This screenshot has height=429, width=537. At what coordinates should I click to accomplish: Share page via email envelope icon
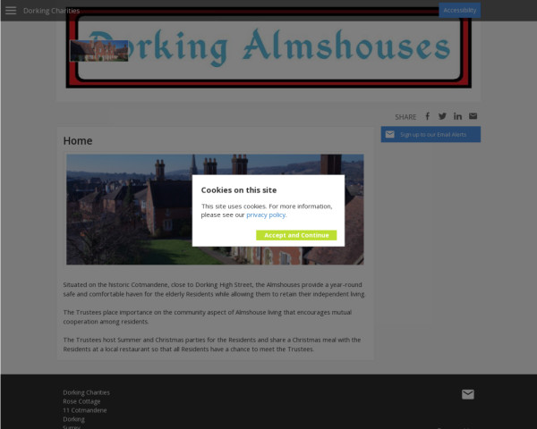click(x=473, y=116)
